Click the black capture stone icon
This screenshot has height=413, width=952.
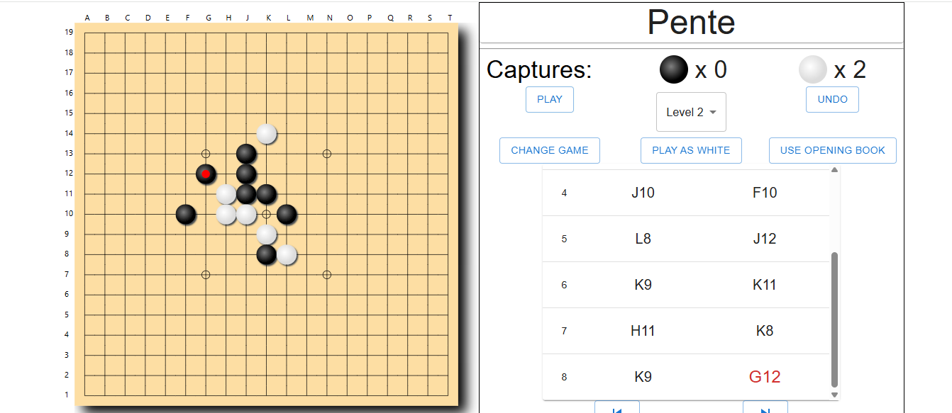pyautogui.click(x=674, y=69)
